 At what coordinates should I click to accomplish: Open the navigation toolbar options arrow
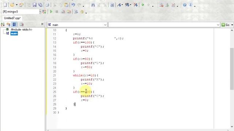(153, 6)
